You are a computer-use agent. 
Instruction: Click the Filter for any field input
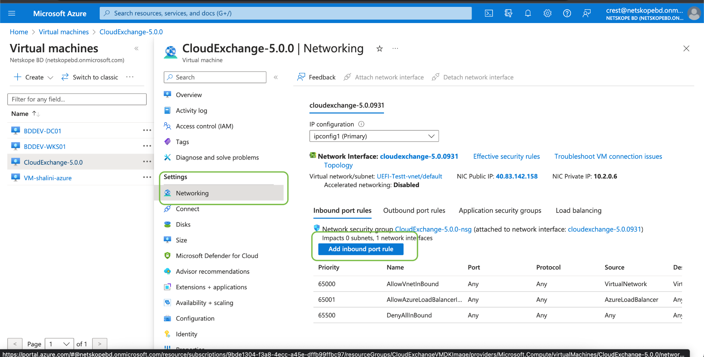(77, 99)
